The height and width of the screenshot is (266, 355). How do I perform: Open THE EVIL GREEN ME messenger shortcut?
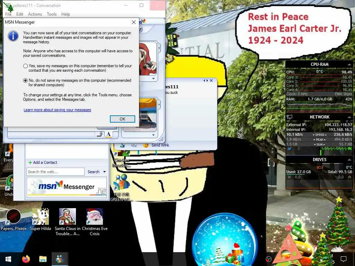pyautogui.click(x=121, y=188)
